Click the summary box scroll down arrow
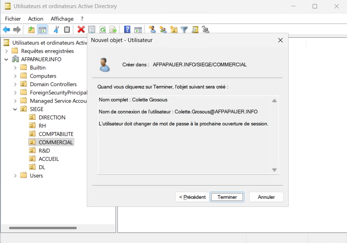Image resolution: width=347 pixels, height=243 pixels. pos(274,170)
